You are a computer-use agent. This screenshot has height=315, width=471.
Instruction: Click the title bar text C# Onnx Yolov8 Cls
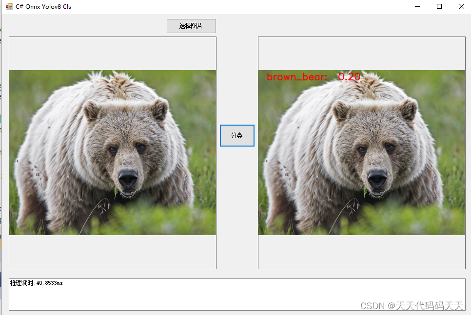43,6
